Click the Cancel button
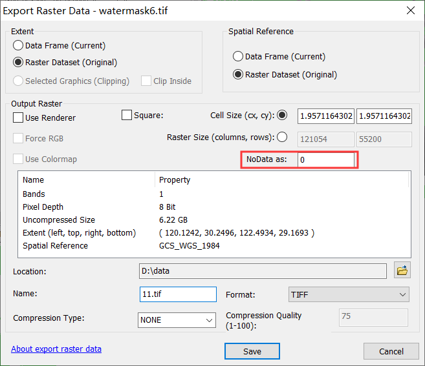Viewport: 425px width, 366px height. pyautogui.click(x=391, y=351)
